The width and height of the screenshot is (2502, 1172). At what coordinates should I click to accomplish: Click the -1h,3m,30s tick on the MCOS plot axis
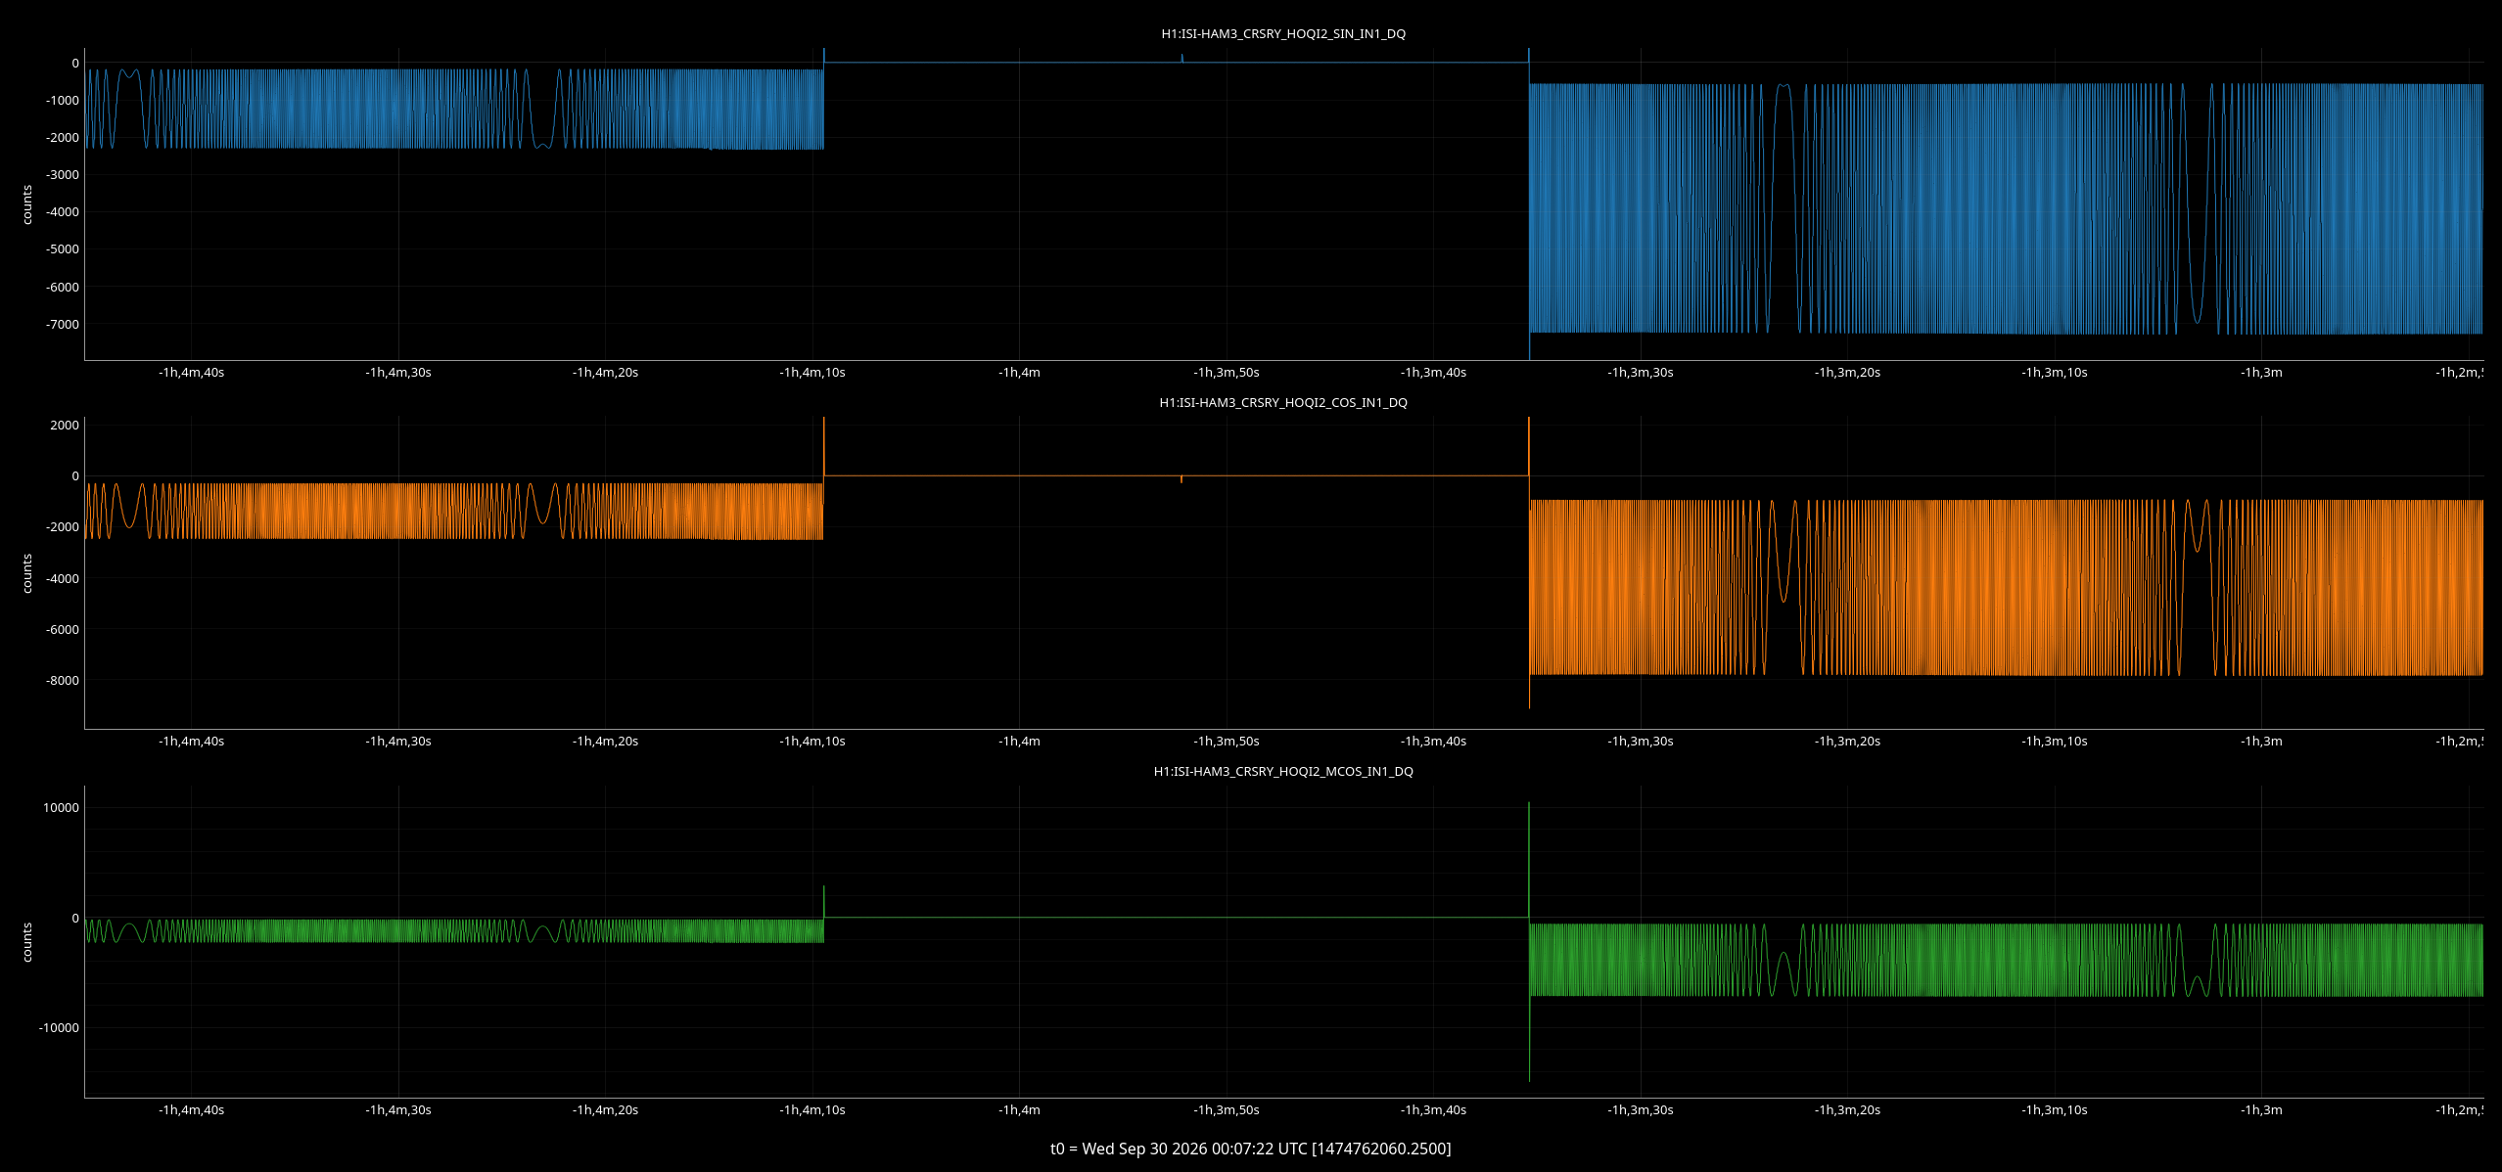[x=1641, y=1110]
